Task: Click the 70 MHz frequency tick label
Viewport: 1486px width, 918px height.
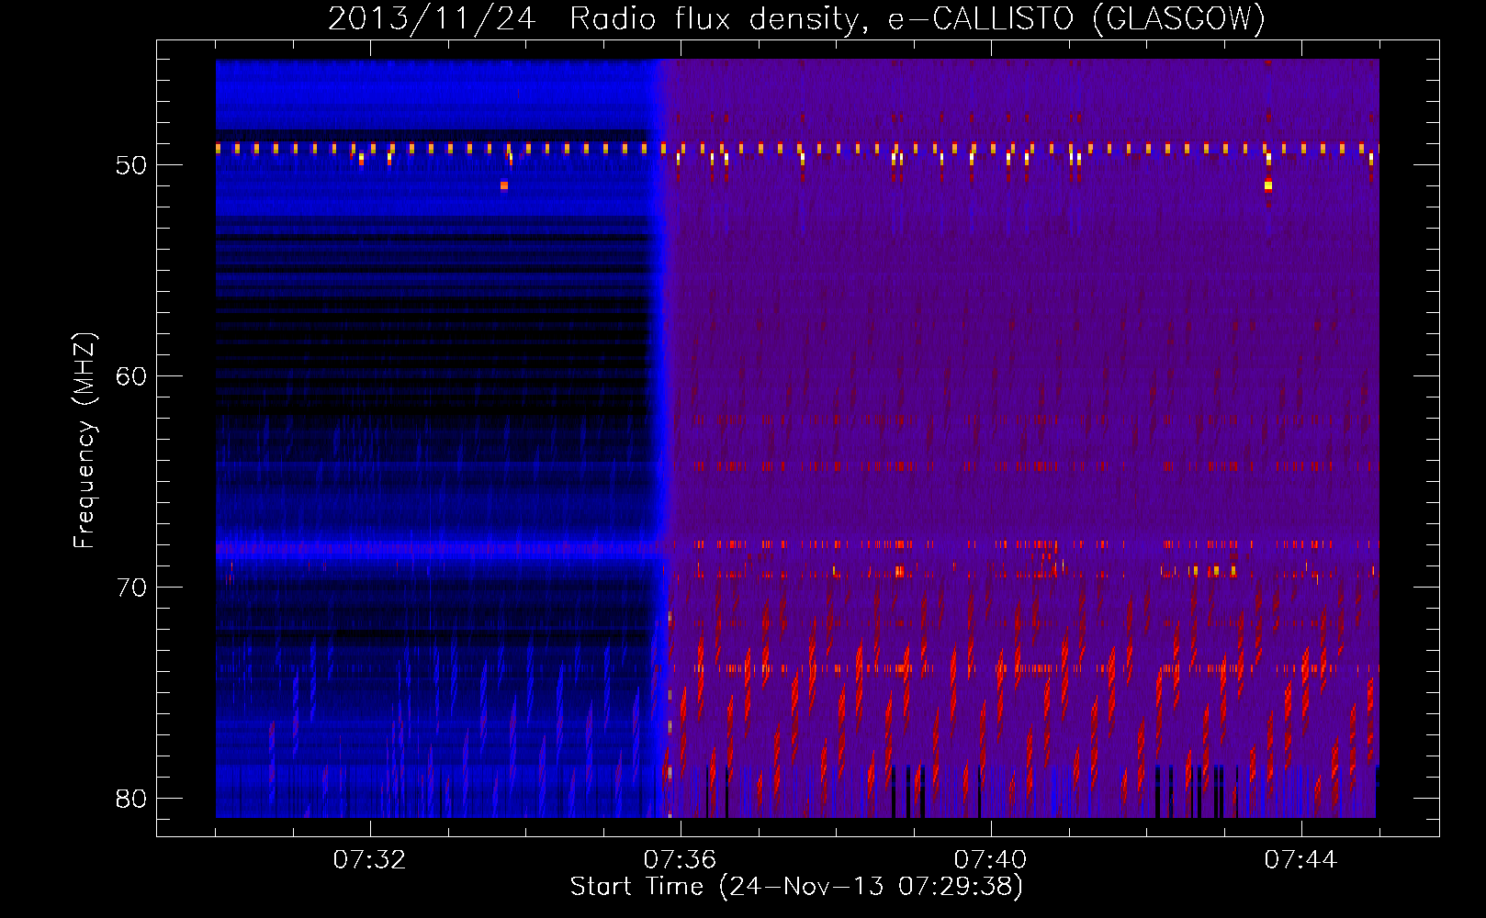Action: tap(131, 588)
